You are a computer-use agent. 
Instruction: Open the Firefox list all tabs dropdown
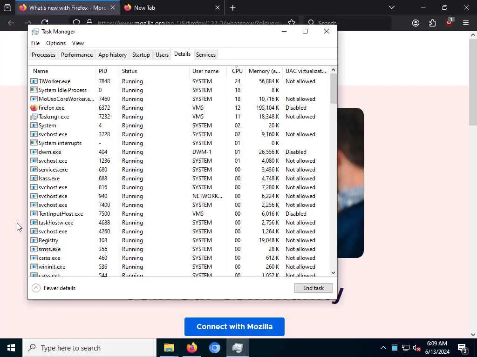(391, 7)
